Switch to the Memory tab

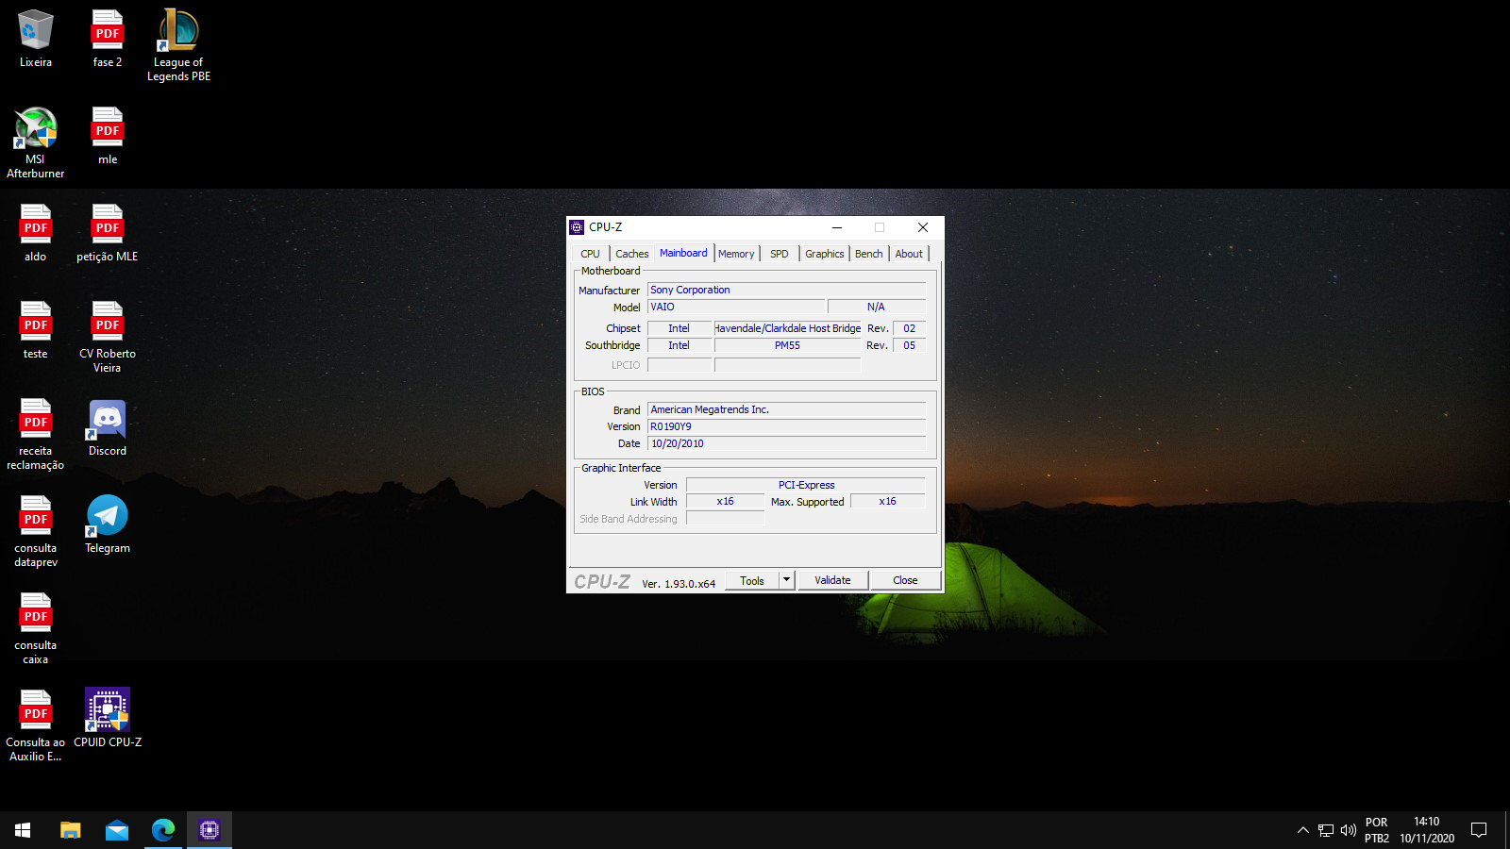coord(736,254)
